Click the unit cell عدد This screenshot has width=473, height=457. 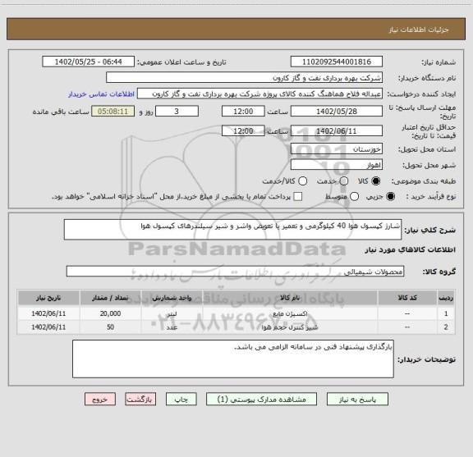[172, 327]
